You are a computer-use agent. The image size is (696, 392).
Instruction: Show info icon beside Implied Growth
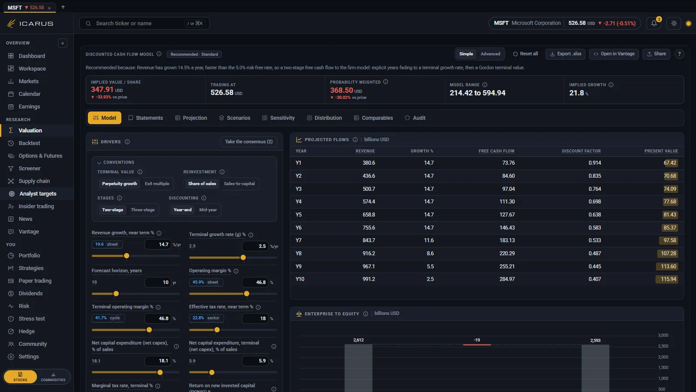(611, 85)
